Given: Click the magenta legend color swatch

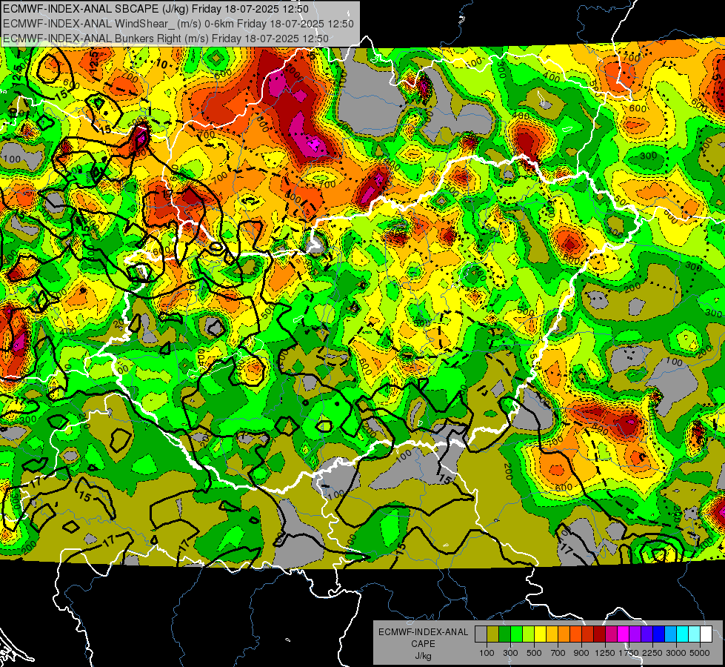Looking at the screenshot, I should [624, 634].
